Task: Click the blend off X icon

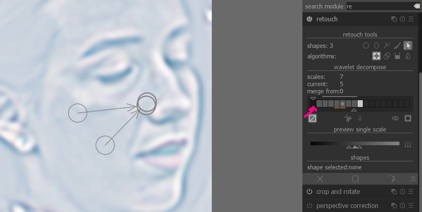Action: pos(320,179)
